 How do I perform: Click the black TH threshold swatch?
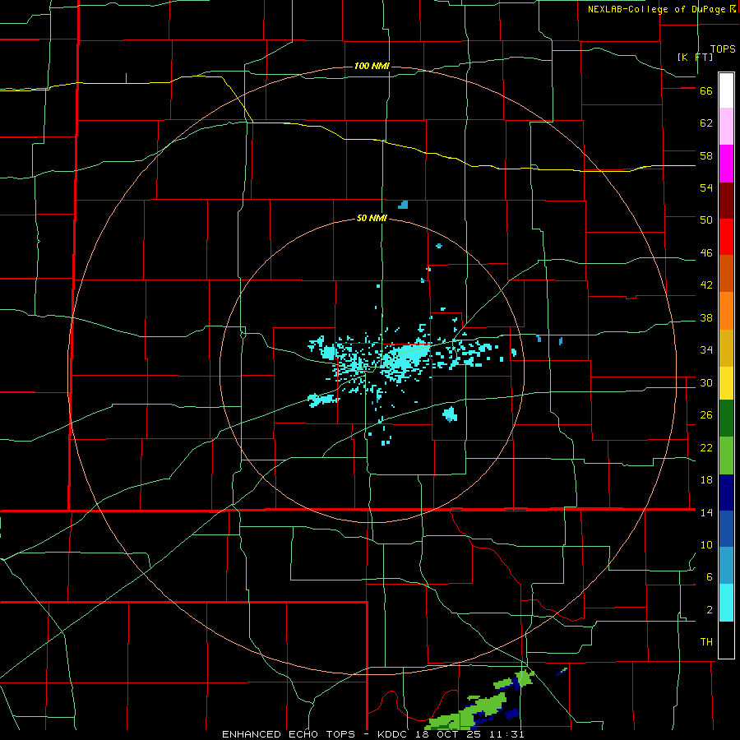point(726,640)
